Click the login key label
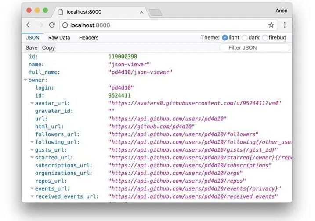The image size is (315, 221). (45, 88)
